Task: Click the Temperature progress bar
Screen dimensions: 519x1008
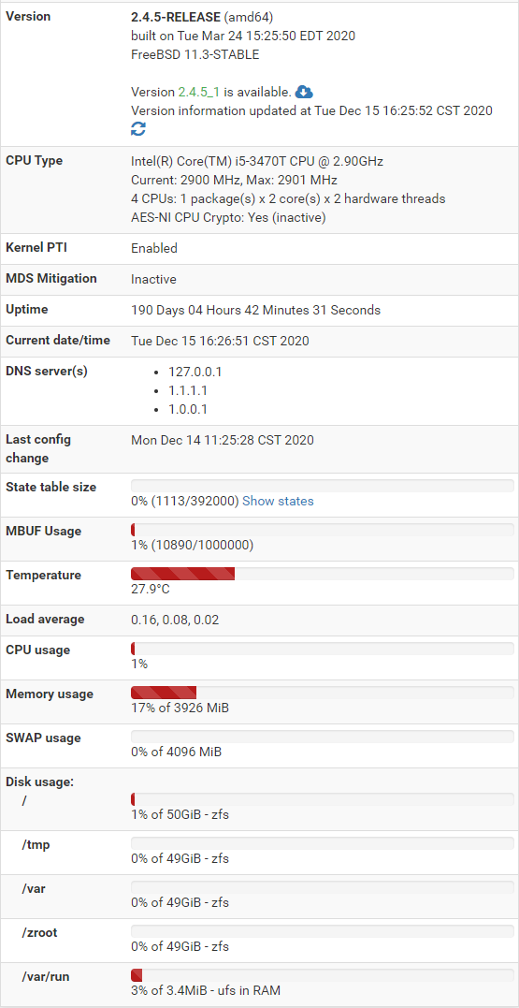Action: pyautogui.click(x=323, y=574)
